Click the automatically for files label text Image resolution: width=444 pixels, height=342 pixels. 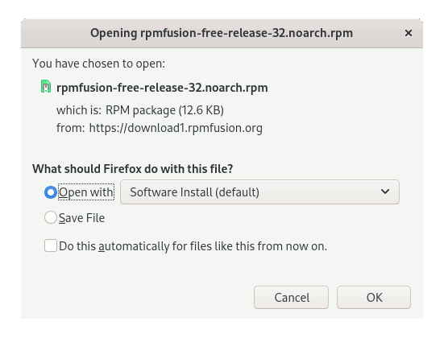click(x=193, y=246)
